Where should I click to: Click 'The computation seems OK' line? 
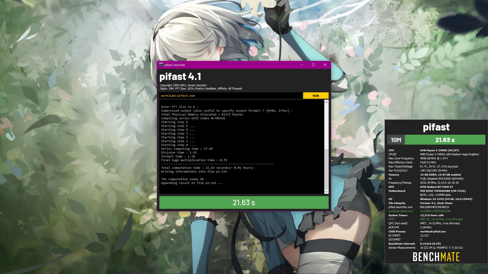182,179
